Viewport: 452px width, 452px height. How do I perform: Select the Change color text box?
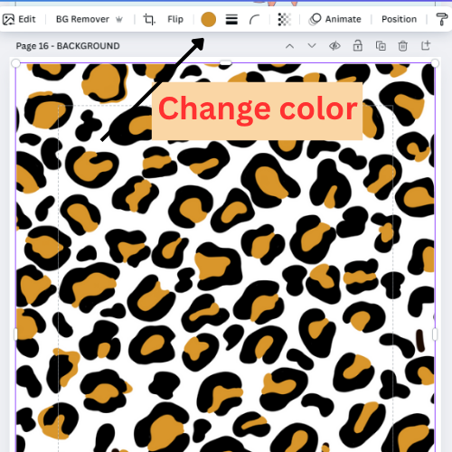tap(257, 111)
